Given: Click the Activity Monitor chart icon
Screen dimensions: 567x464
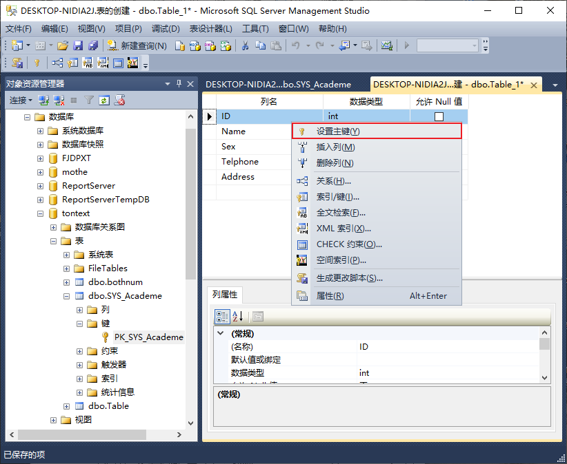Looking at the screenshot, I should 386,45.
